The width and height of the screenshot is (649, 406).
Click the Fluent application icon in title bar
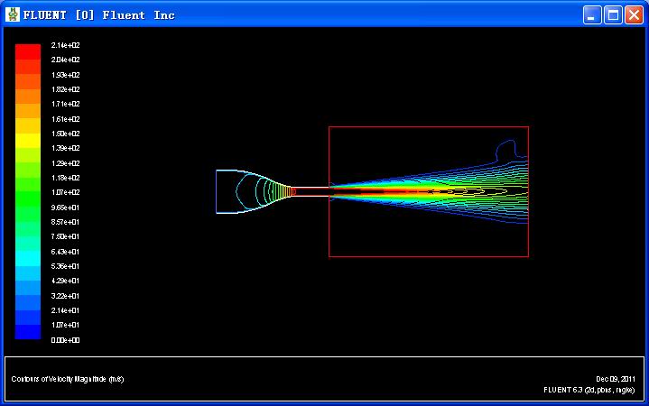pyautogui.click(x=12, y=14)
